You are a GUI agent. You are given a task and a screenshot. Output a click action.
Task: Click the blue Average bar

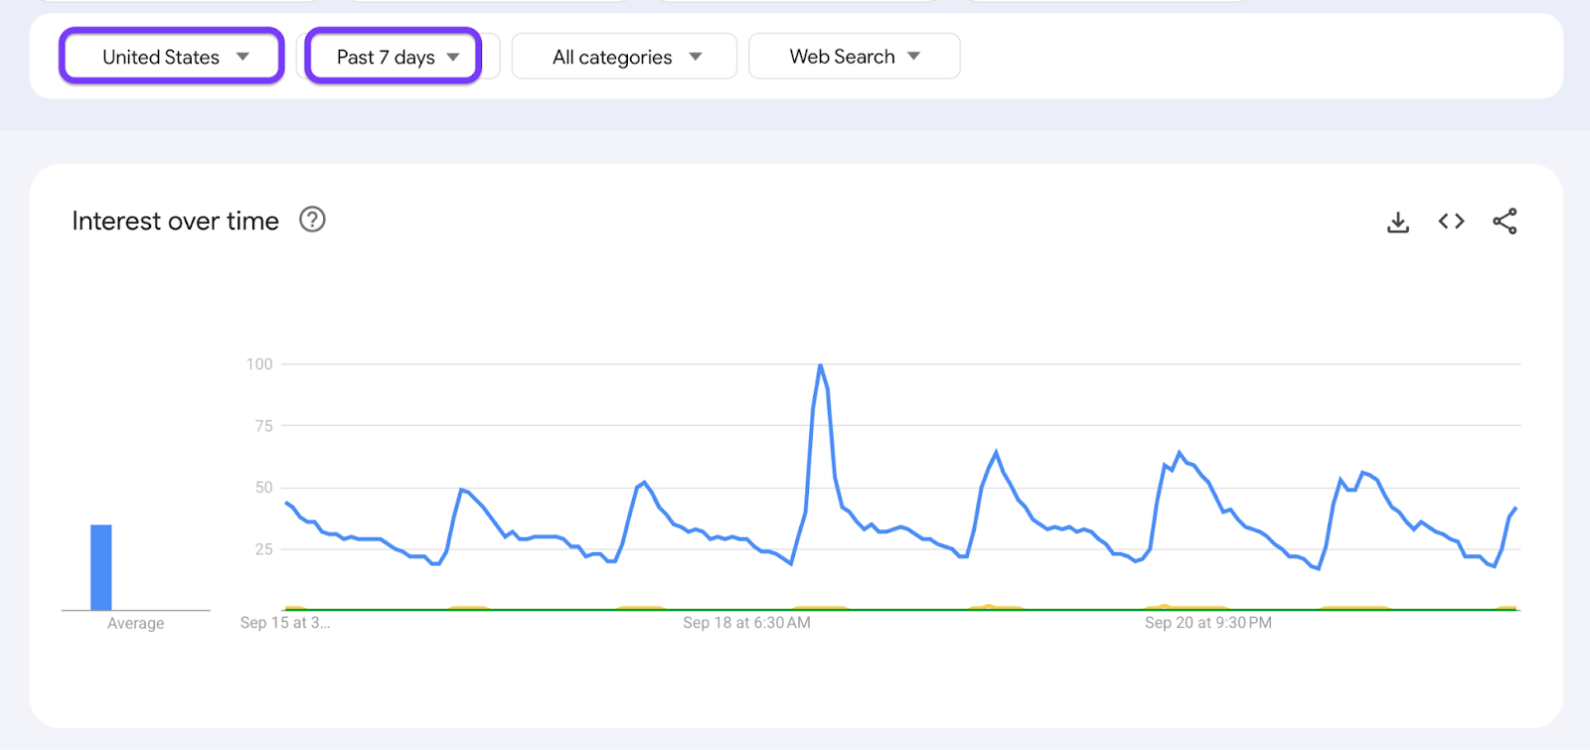point(101,567)
